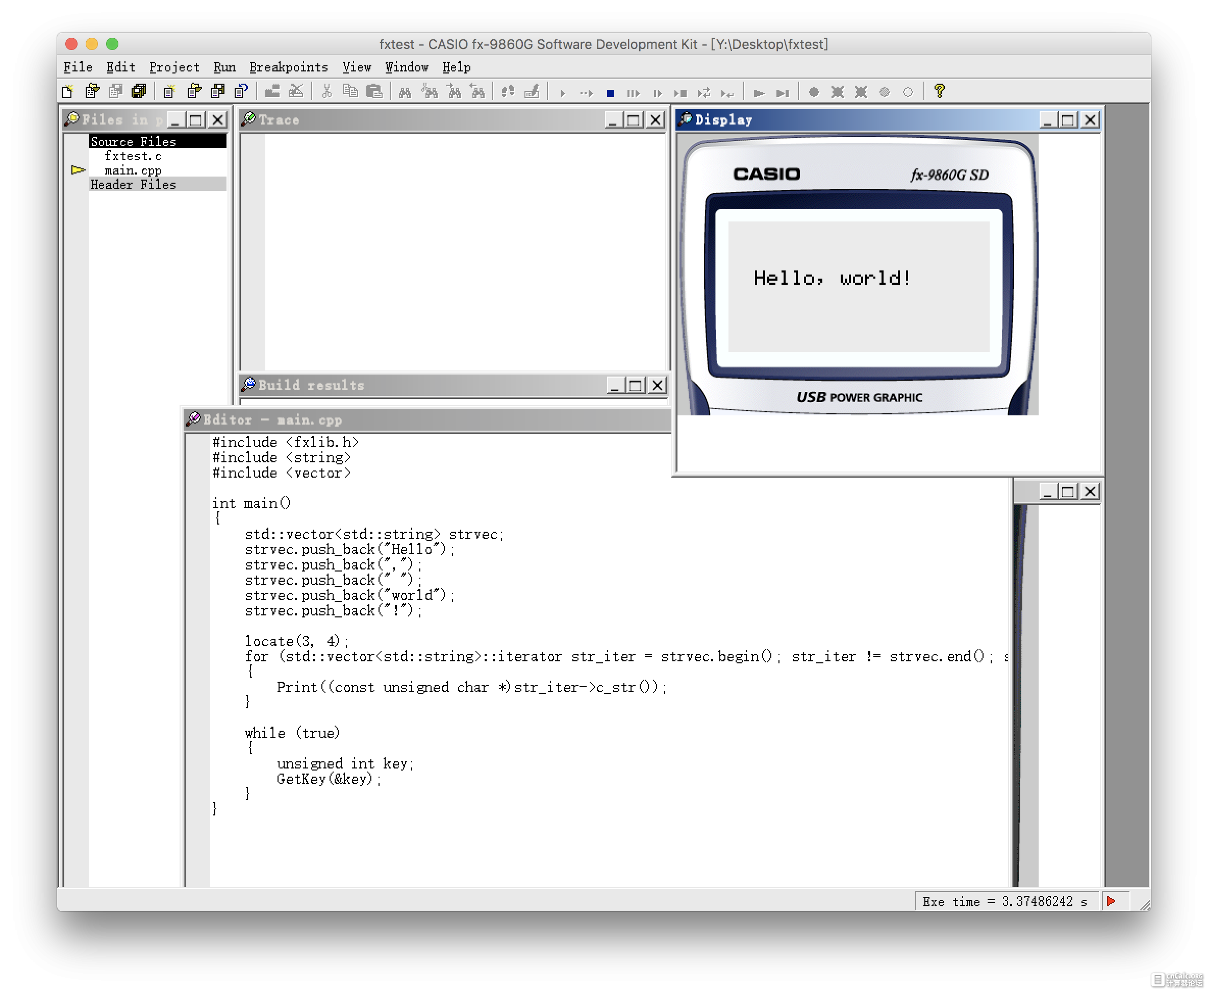The image size is (1208, 993).
Task: Click the Open file toolbar icon
Action: point(91,91)
